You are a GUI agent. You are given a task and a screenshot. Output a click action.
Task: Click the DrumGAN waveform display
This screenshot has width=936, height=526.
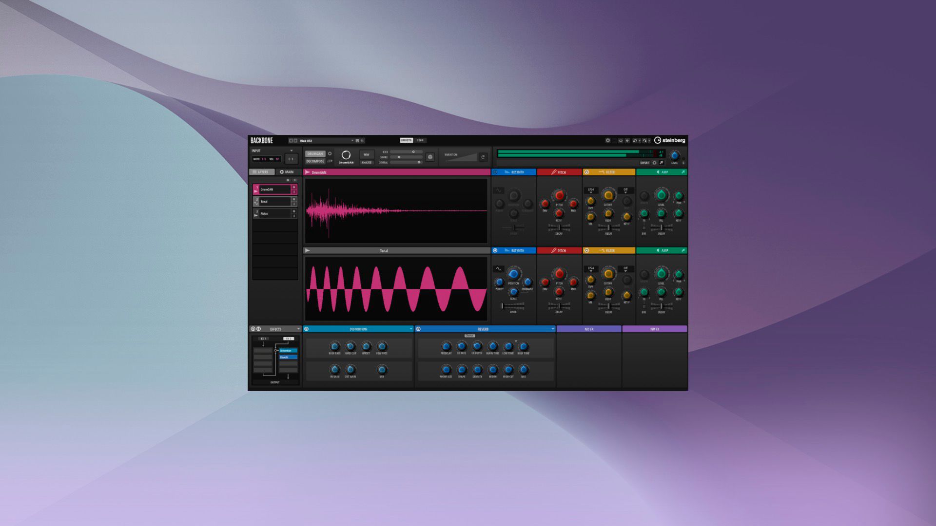tap(396, 211)
